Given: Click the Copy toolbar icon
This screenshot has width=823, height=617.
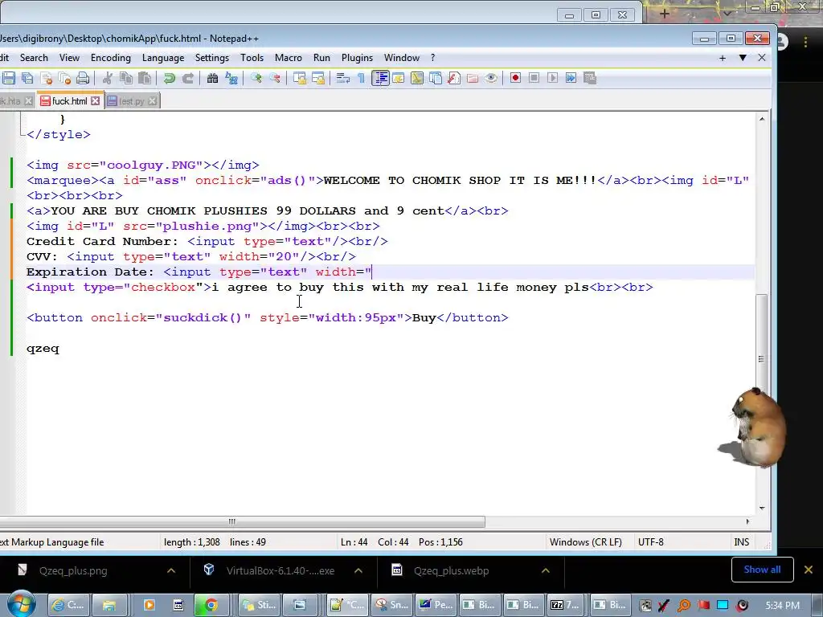Looking at the screenshot, I should click(x=126, y=78).
